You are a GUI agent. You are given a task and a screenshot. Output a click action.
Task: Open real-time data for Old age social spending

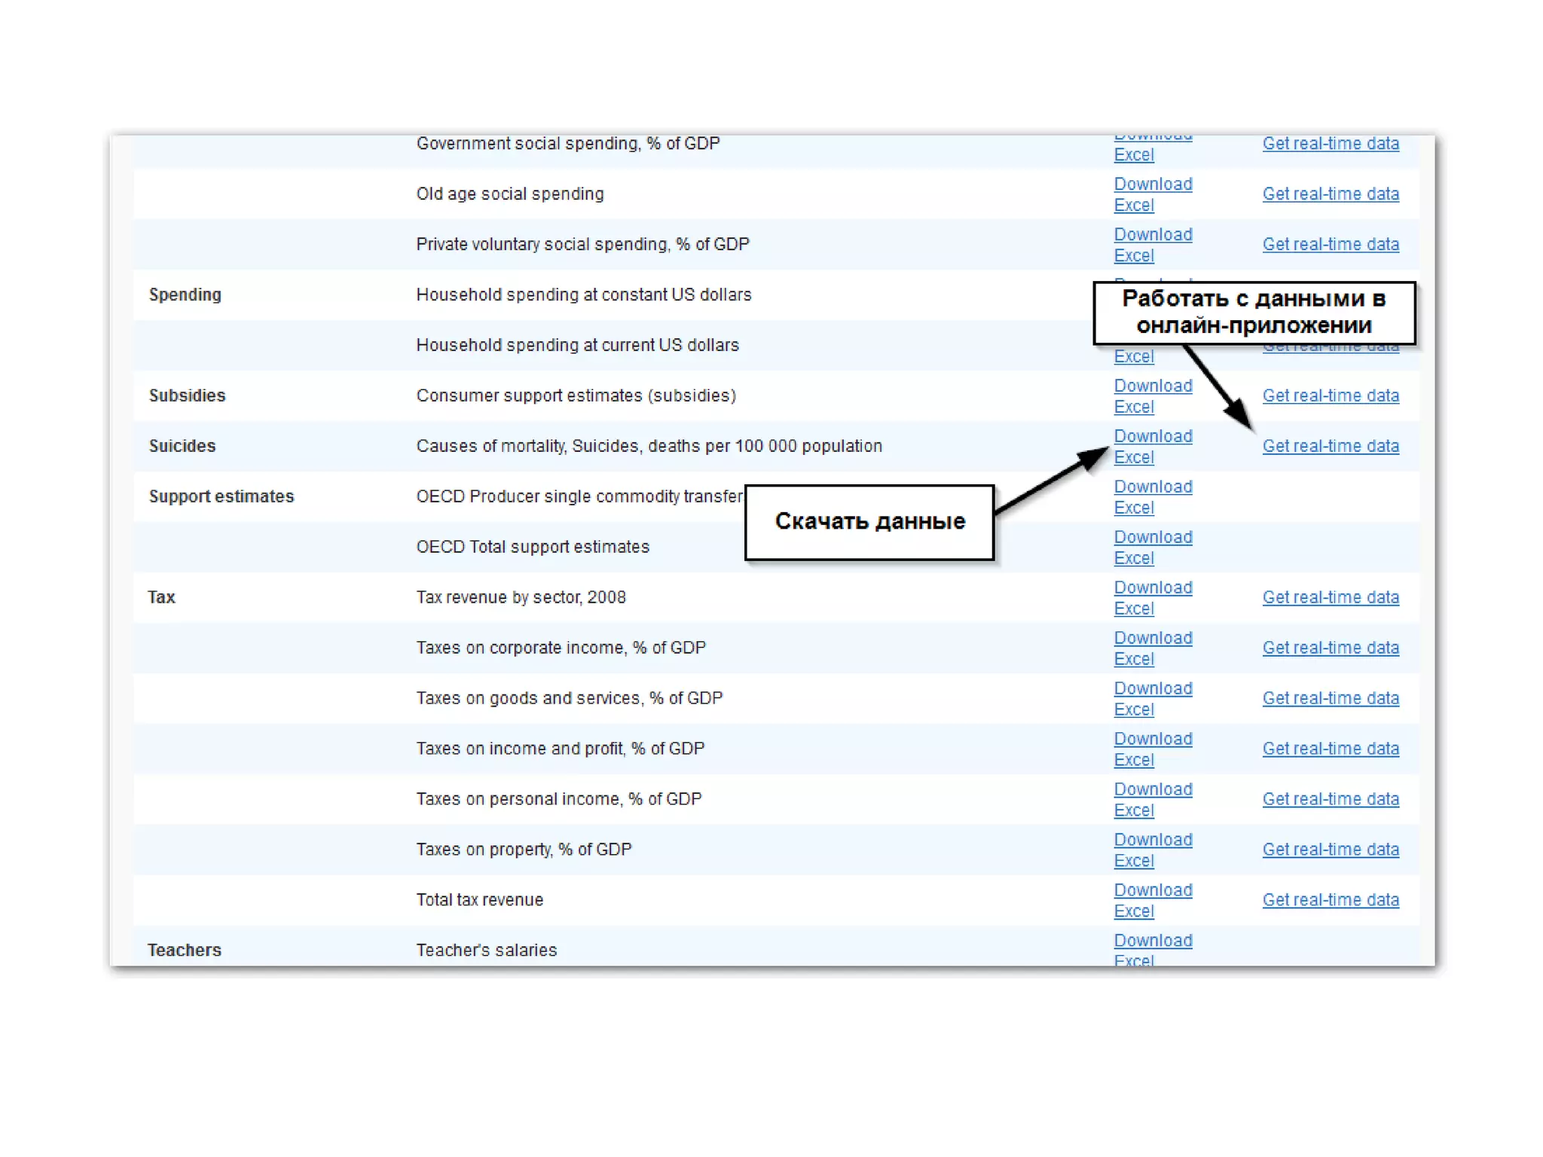click(1330, 194)
